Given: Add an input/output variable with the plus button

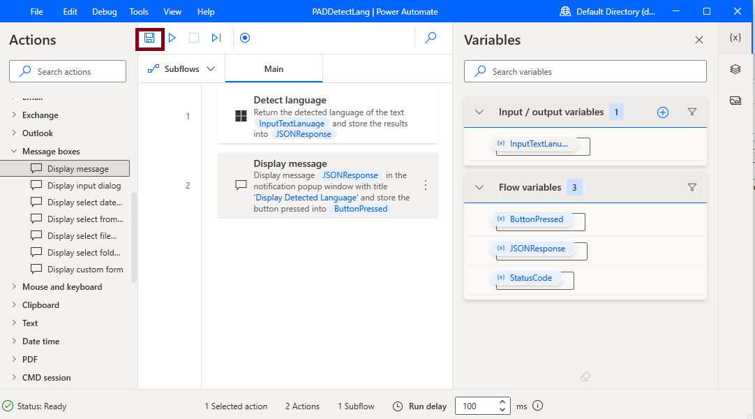Looking at the screenshot, I should [x=662, y=112].
